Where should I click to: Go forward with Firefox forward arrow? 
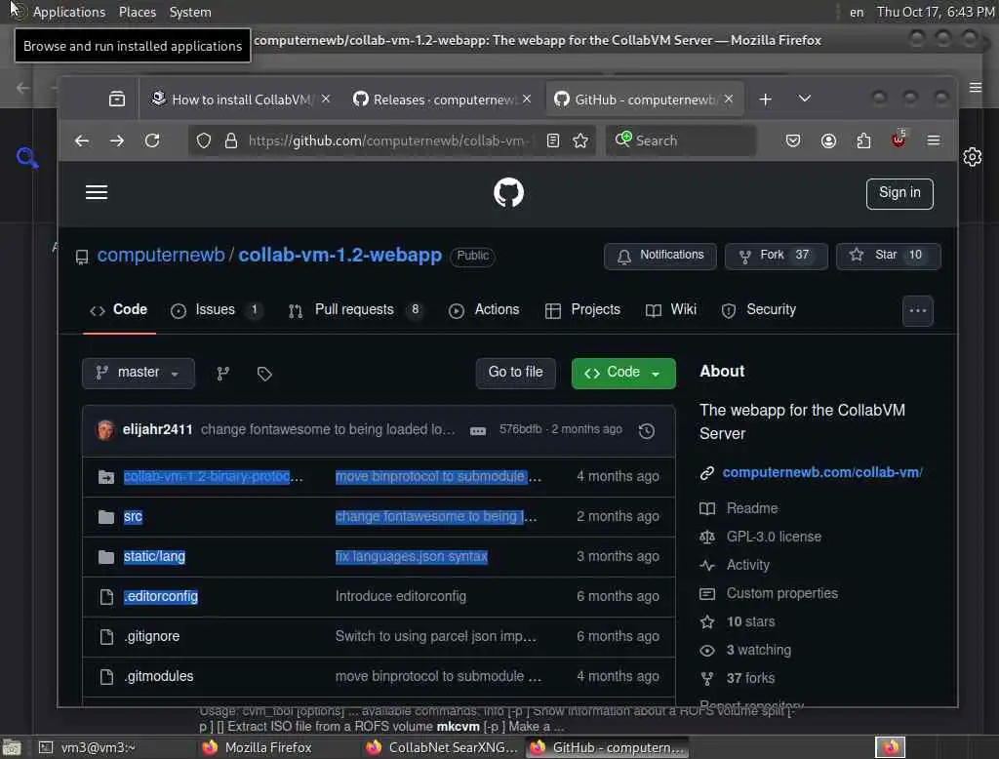point(117,140)
